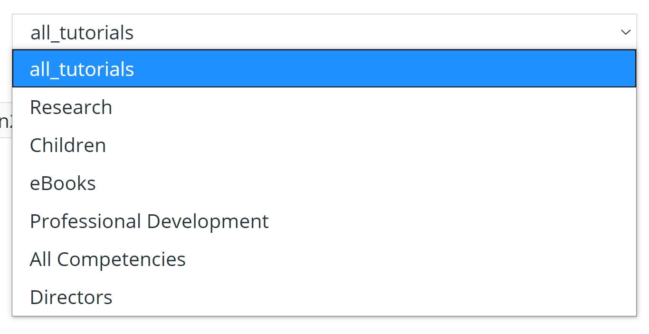Select Directors at the bottom of the list
649x334 pixels.
(71, 296)
